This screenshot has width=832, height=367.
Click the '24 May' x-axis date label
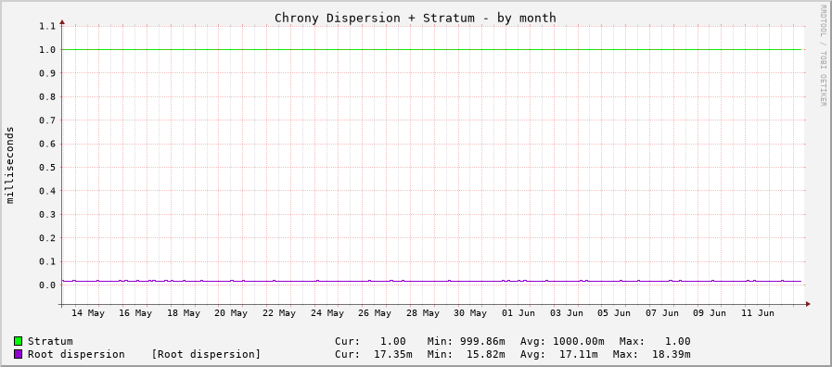pos(326,313)
